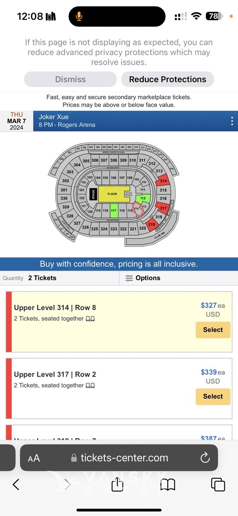
Task: Select the Upper Level 317 Row 2 tickets
Action: tap(213, 397)
